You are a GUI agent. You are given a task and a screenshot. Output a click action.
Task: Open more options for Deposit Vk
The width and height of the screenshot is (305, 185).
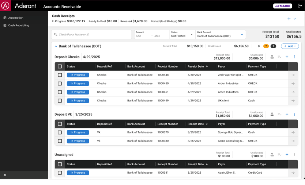coord(294,114)
